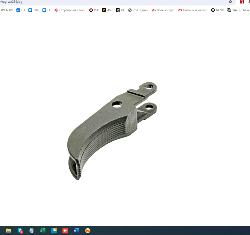Open Skype with one notification in taskbar
Image resolution: width=250 pixels, height=235 pixels.
coord(20,231)
